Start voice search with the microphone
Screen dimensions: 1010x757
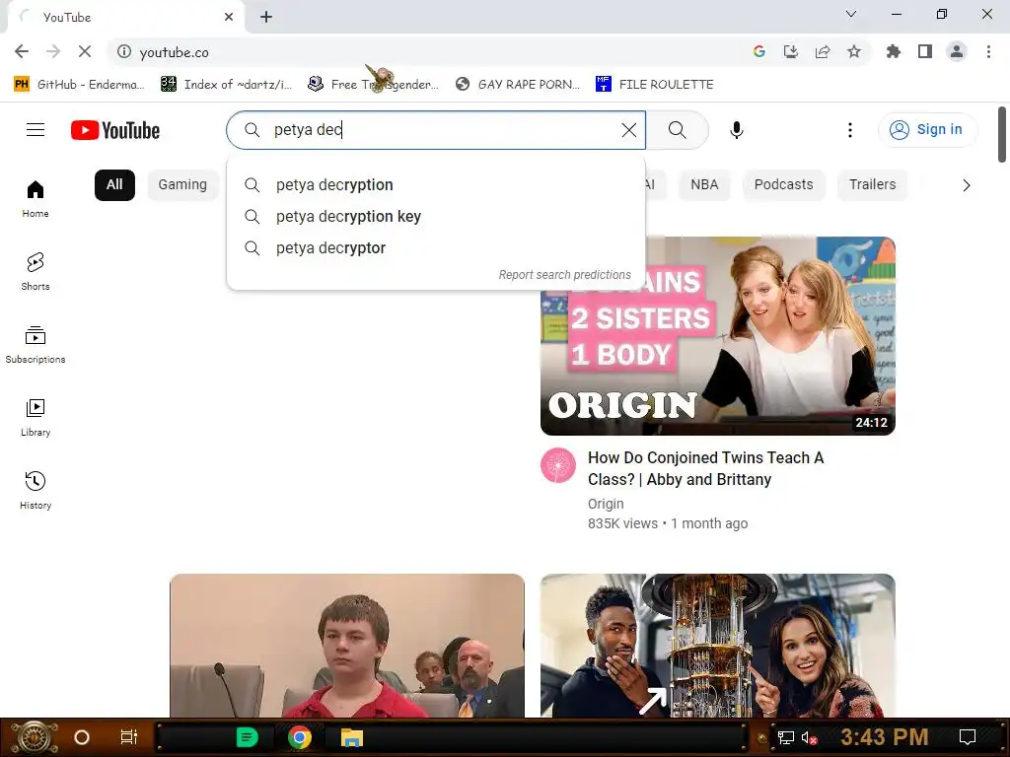[736, 130]
